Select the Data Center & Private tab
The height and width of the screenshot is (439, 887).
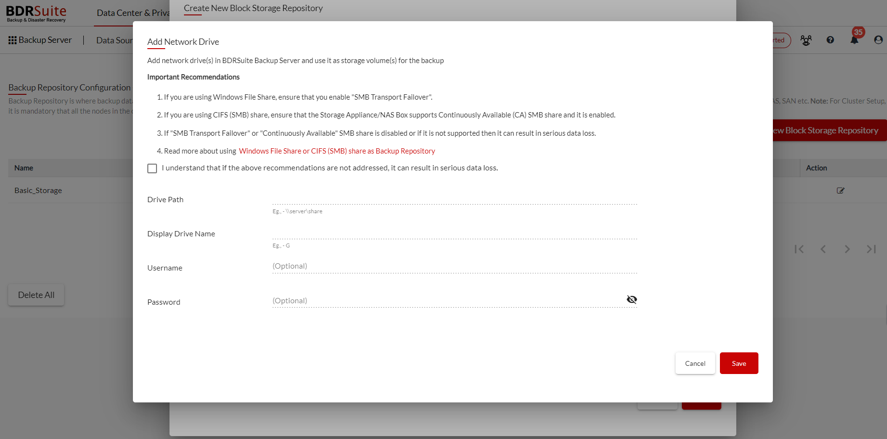[133, 13]
